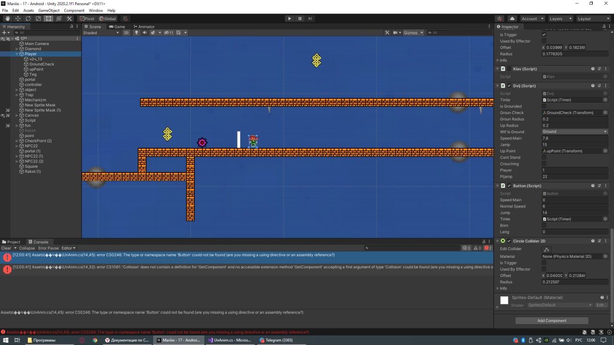Toggle 2D scene view mode
This screenshot has height=345, width=614.
coord(126,33)
